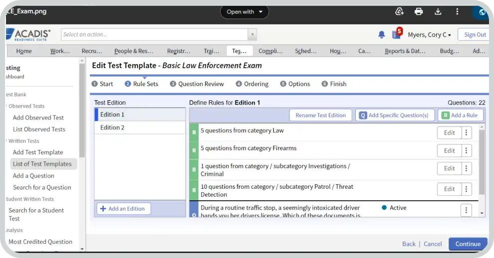494x258 pixels.
Task: Open the three-dot more options in viewer
Action: click(x=457, y=11)
